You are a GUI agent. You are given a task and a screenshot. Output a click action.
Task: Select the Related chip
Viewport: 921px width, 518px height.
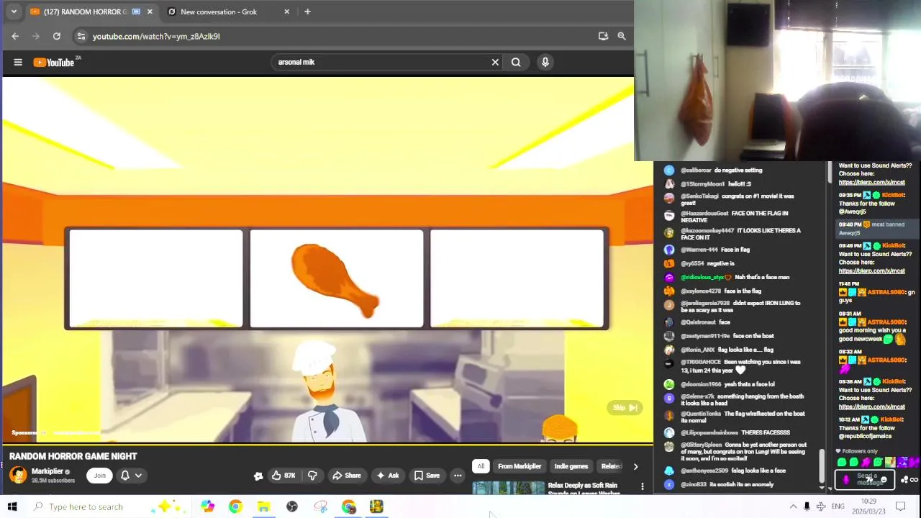(x=611, y=466)
